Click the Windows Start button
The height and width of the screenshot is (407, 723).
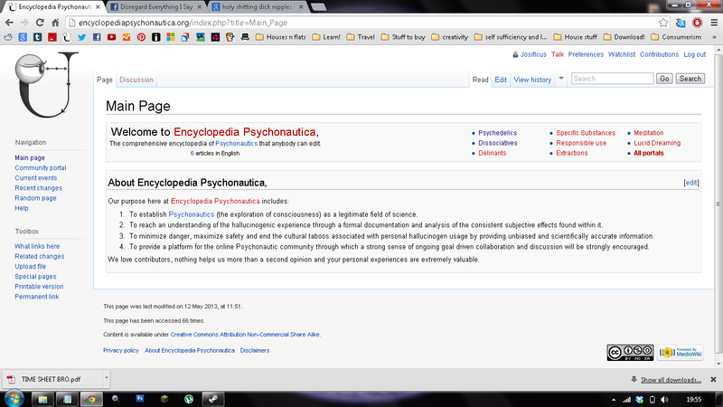coord(14,398)
